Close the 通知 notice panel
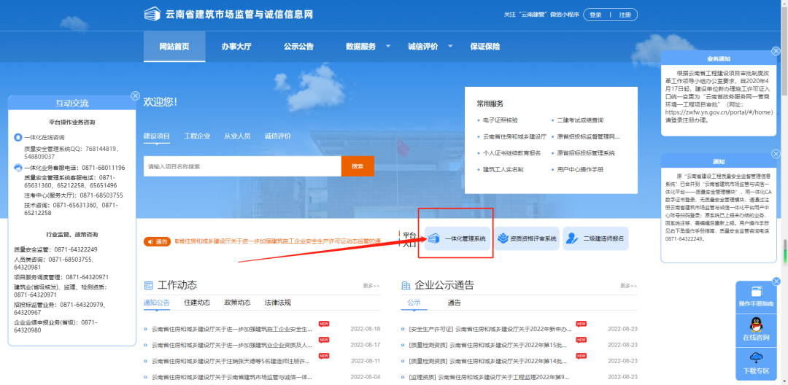The width and height of the screenshot is (788, 385). [776, 156]
